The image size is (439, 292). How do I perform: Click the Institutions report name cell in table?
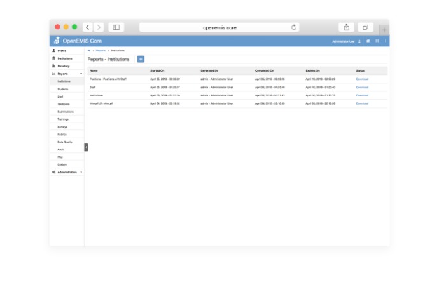tap(96, 95)
